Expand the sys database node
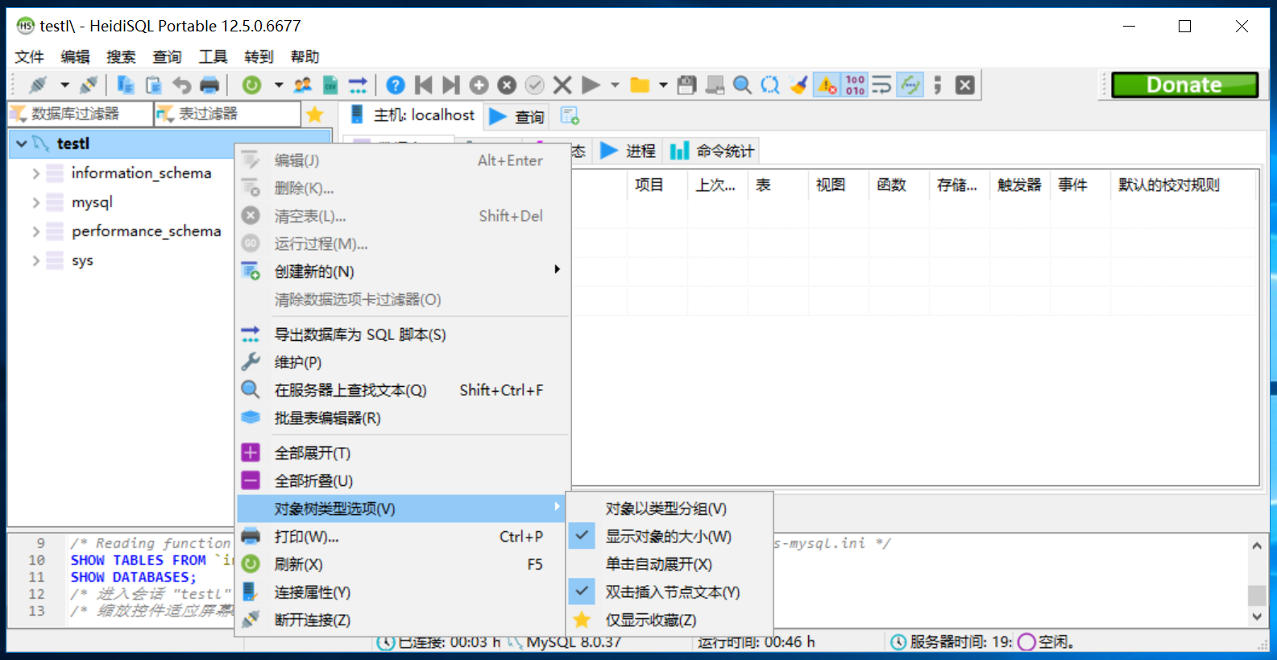 pyautogui.click(x=35, y=260)
